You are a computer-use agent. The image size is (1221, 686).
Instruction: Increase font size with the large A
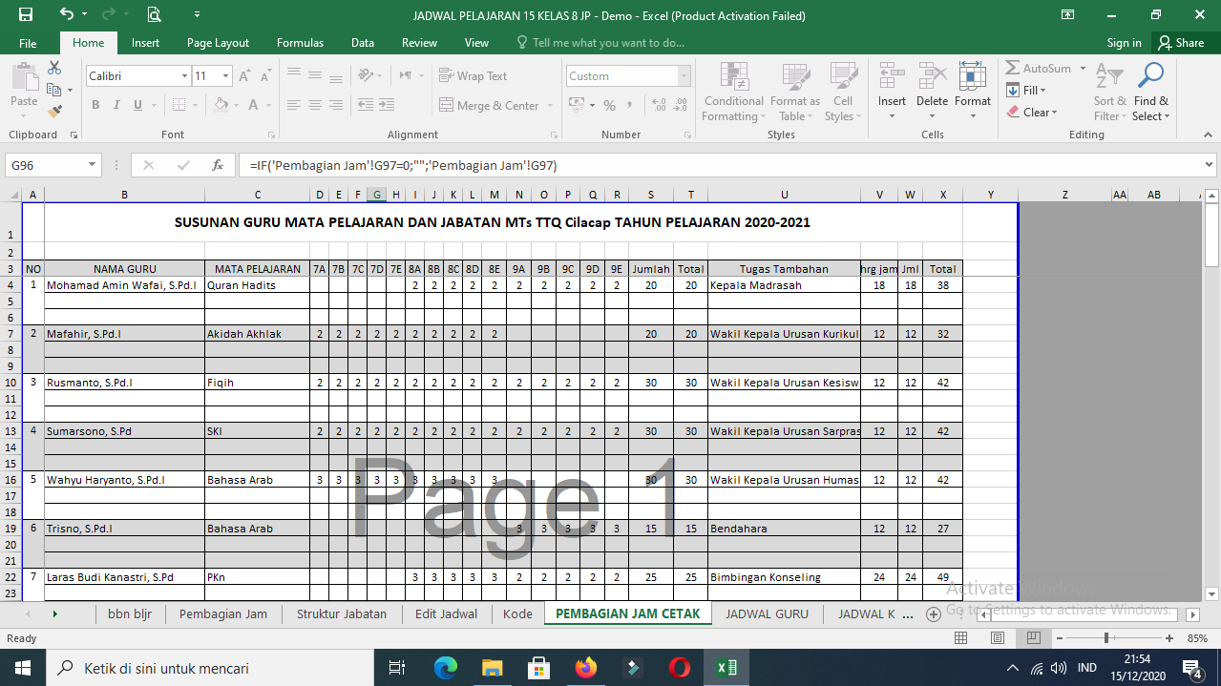(244, 75)
